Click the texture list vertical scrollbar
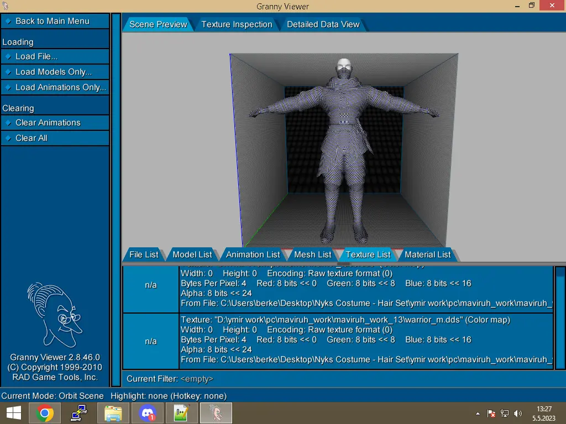Image resolution: width=566 pixels, height=424 pixels. tap(560, 317)
